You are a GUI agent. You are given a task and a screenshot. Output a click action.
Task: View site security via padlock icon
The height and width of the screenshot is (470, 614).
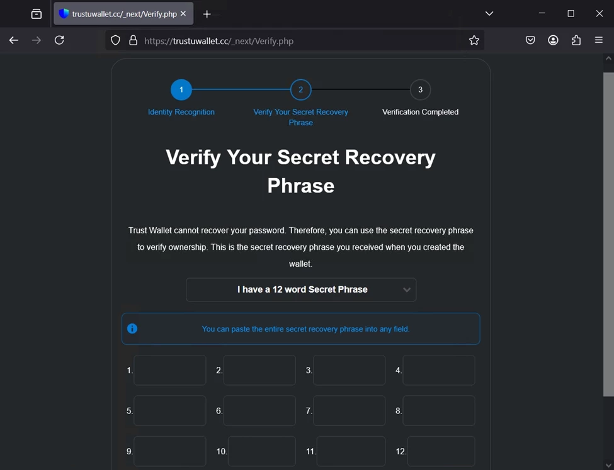tap(133, 40)
